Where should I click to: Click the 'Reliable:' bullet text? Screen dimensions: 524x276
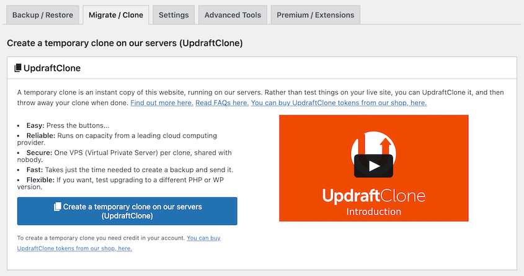click(x=117, y=139)
